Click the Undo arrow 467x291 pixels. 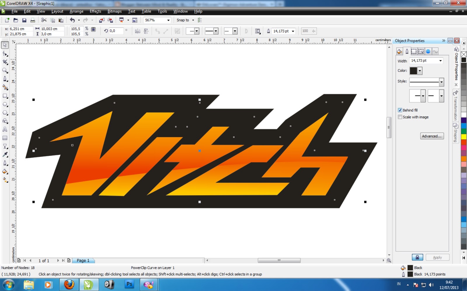72,20
